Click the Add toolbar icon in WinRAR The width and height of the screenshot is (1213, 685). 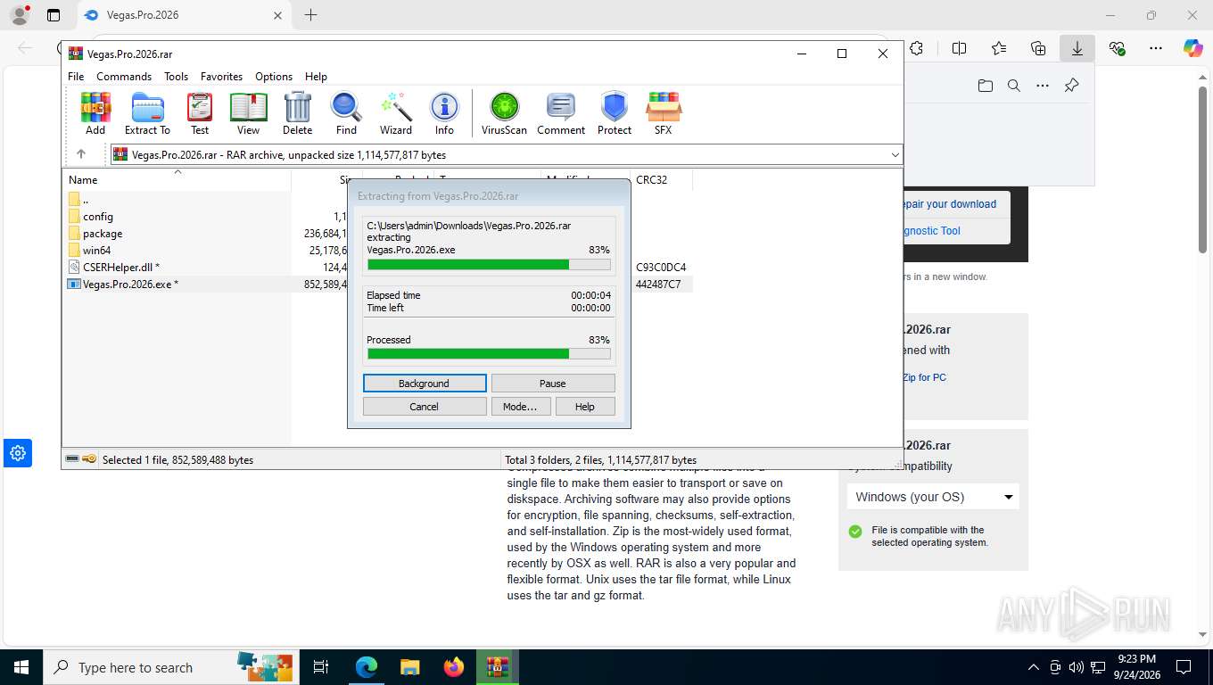click(x=95, y=113)
